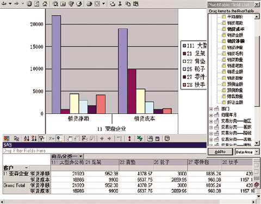The image size is (261, 204).
Task: Sort ascending with the A-Z icon
Action: tap(27, 138)
